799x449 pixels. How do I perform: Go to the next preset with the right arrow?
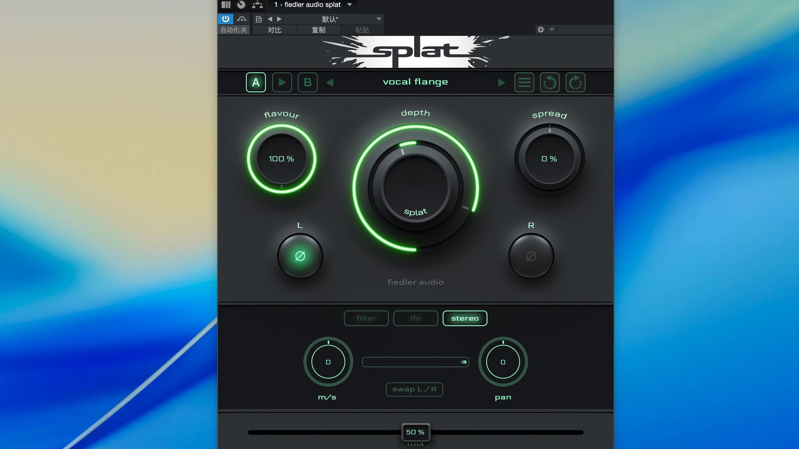point(501,83)
